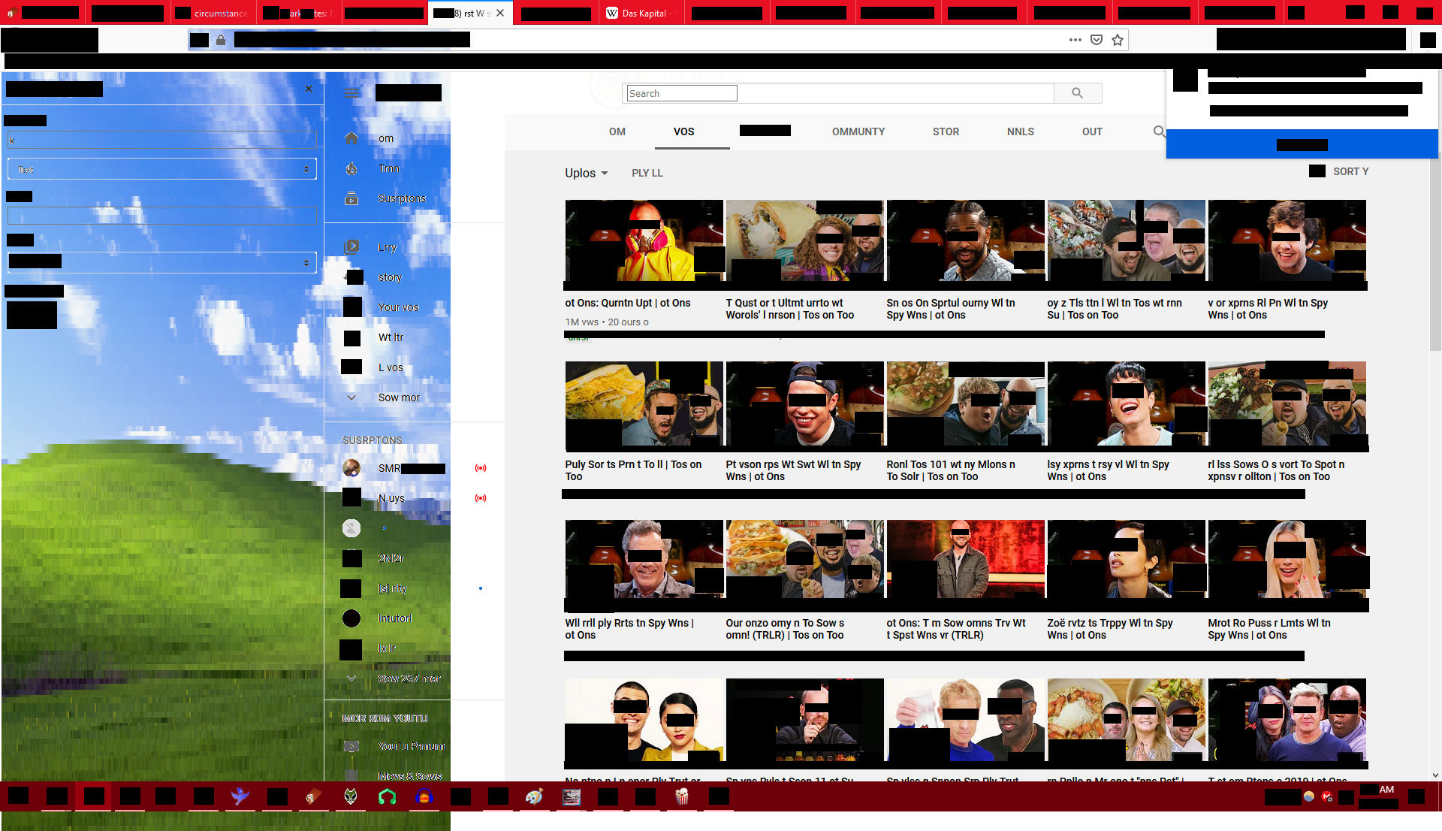Click the YouTube Search text field
This screenshot has height=831, width=1442.
point(682,93)
